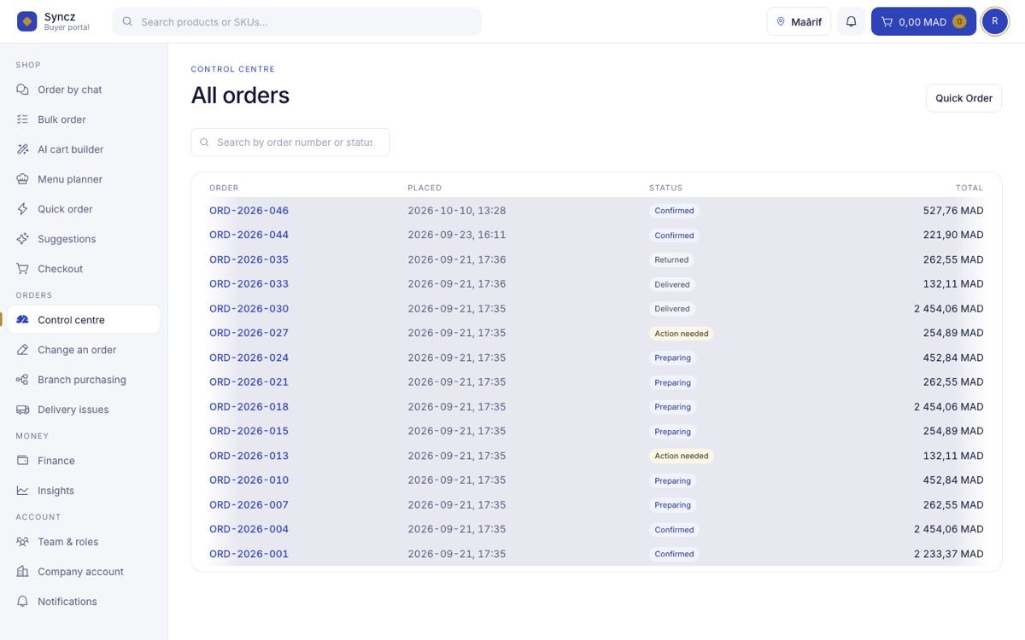Image resolution: width=1025 pixels, height=640 pixels.
Task: Click the placed date 2026-10-10, 13:28
Action: pos(457,211)
